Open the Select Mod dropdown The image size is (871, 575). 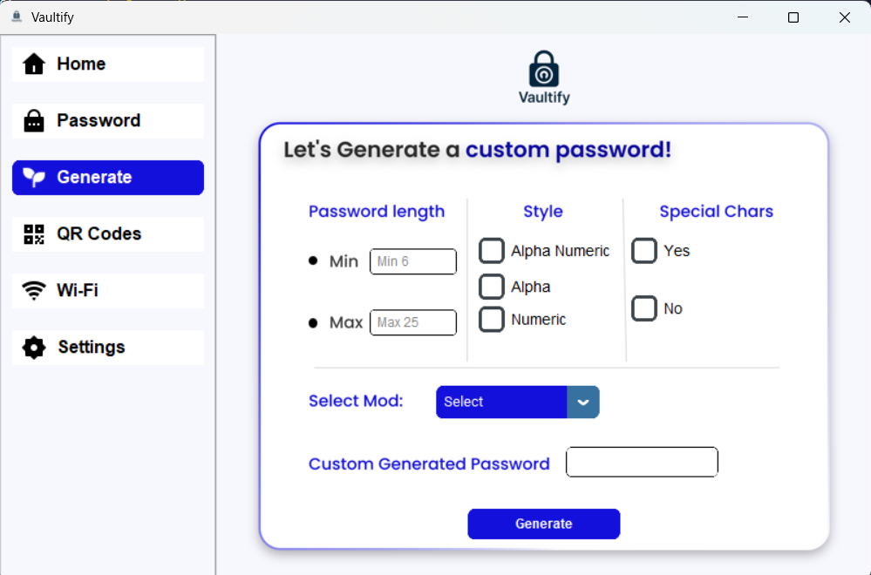click(x=518, y=402)
